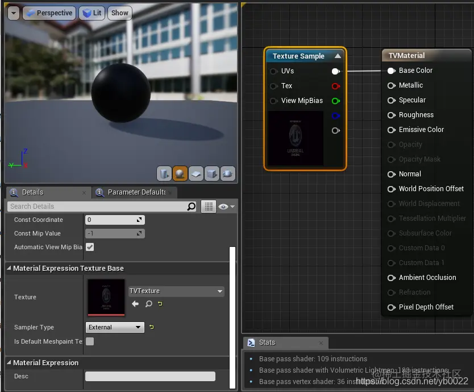This screenshot has width=474, height=392.
Task: Use selected asset arrow under TVTexture
Action: coord(135,304)
